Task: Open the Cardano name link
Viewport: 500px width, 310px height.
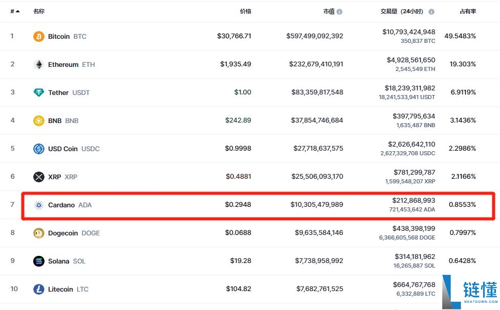Action: tap(61, 205)
